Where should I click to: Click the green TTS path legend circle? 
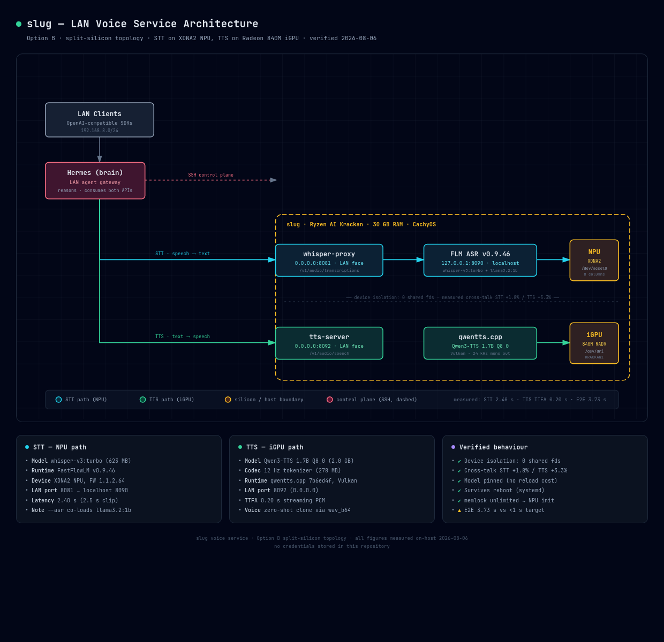point(143,400)
